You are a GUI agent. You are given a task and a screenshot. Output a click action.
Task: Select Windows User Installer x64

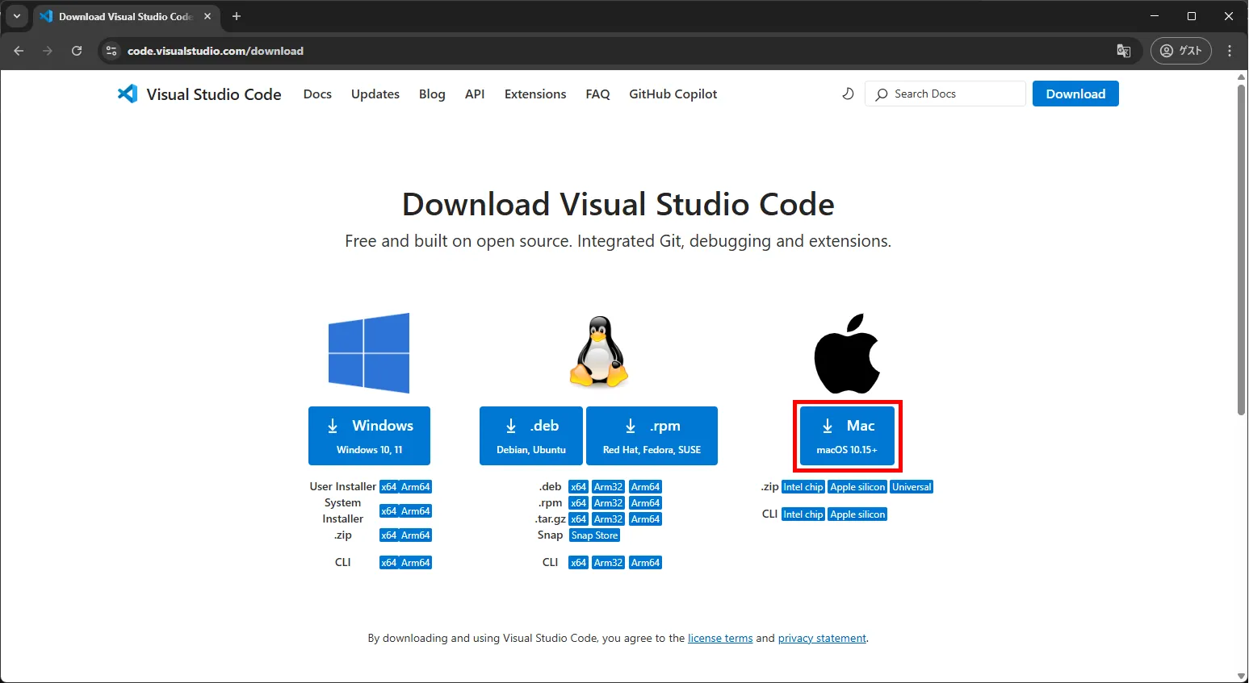click(x=389, y=487)
